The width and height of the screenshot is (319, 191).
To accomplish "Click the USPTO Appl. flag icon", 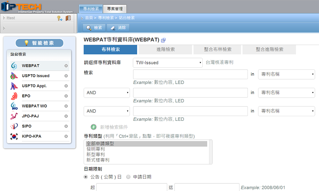I will [x=14, y=86].
